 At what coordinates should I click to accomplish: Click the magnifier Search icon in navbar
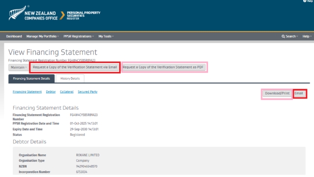click(283, 36)
